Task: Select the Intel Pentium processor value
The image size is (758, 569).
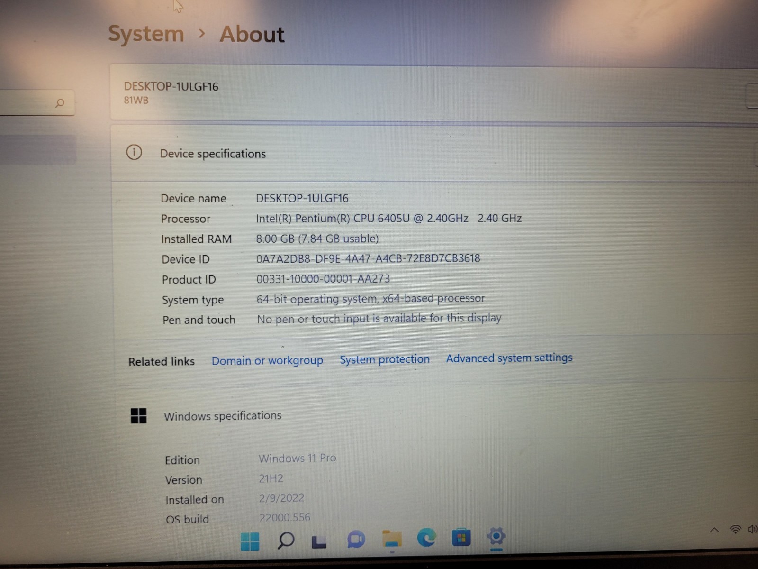Action: [389, 218]
